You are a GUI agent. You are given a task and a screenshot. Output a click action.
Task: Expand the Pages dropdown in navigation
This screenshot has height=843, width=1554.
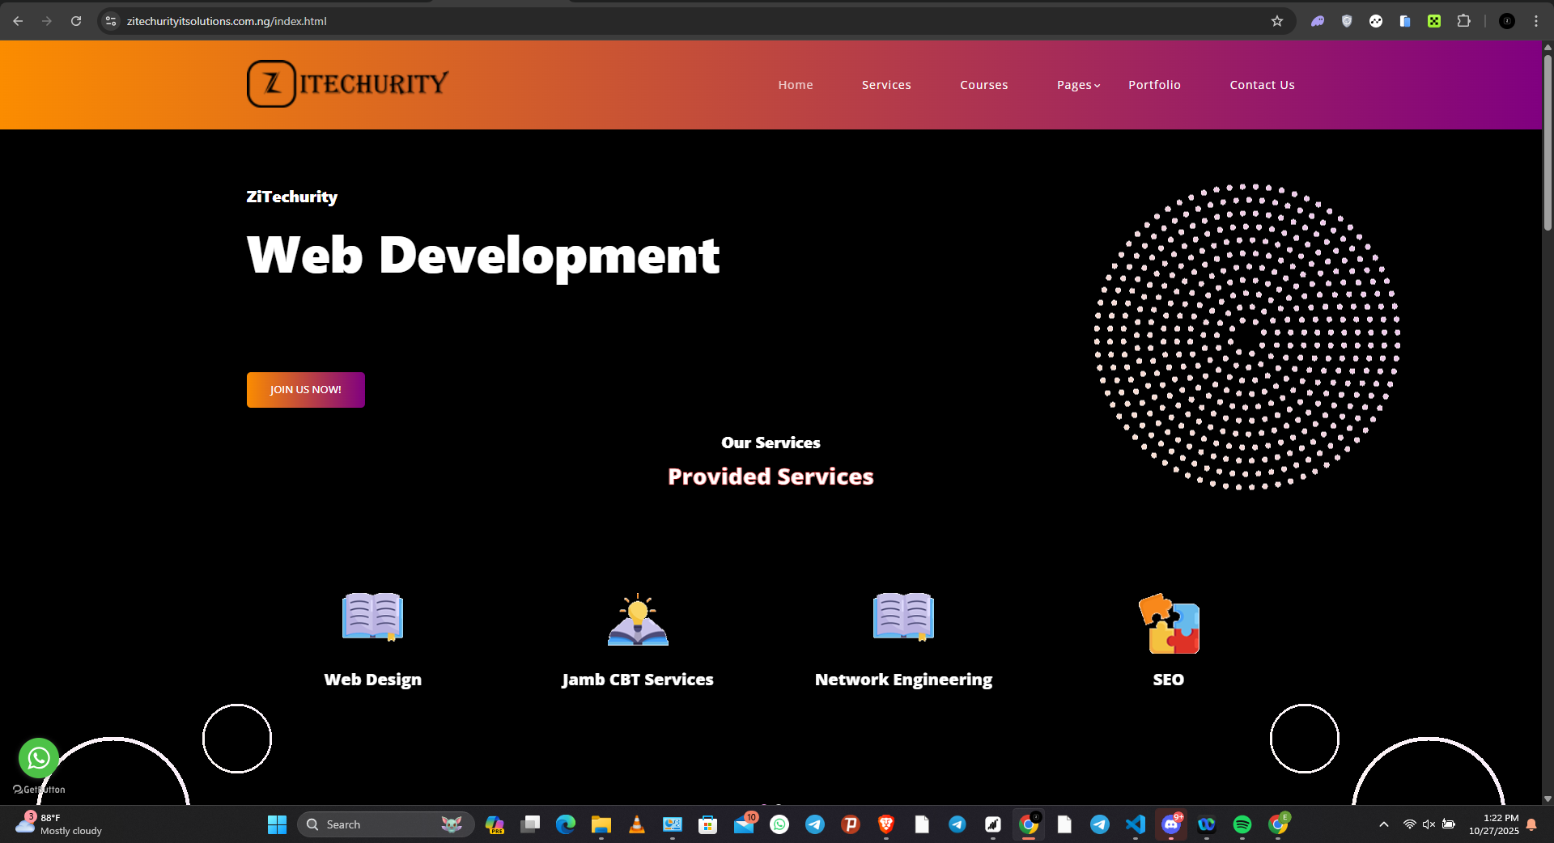click(x=1078, y=85)
